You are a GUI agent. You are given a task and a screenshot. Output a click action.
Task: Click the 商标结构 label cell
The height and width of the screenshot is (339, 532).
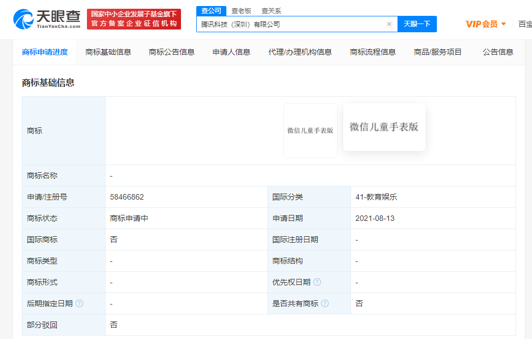point(309,261)
